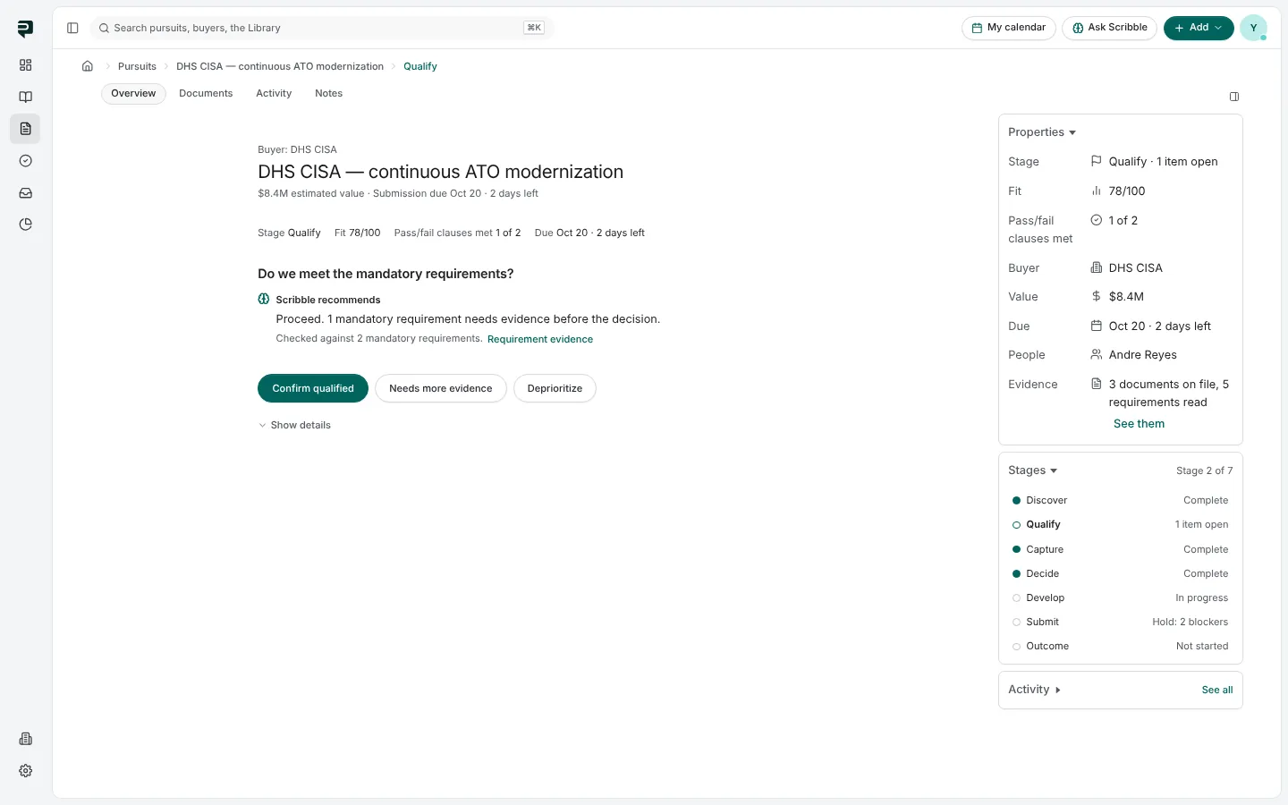Viewport: 1288px width, 805px height.
Task: Click the Scribble app logo
Action: pos(25,29)
